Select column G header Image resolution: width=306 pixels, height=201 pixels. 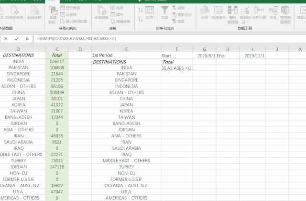click(x=204, y=49)
